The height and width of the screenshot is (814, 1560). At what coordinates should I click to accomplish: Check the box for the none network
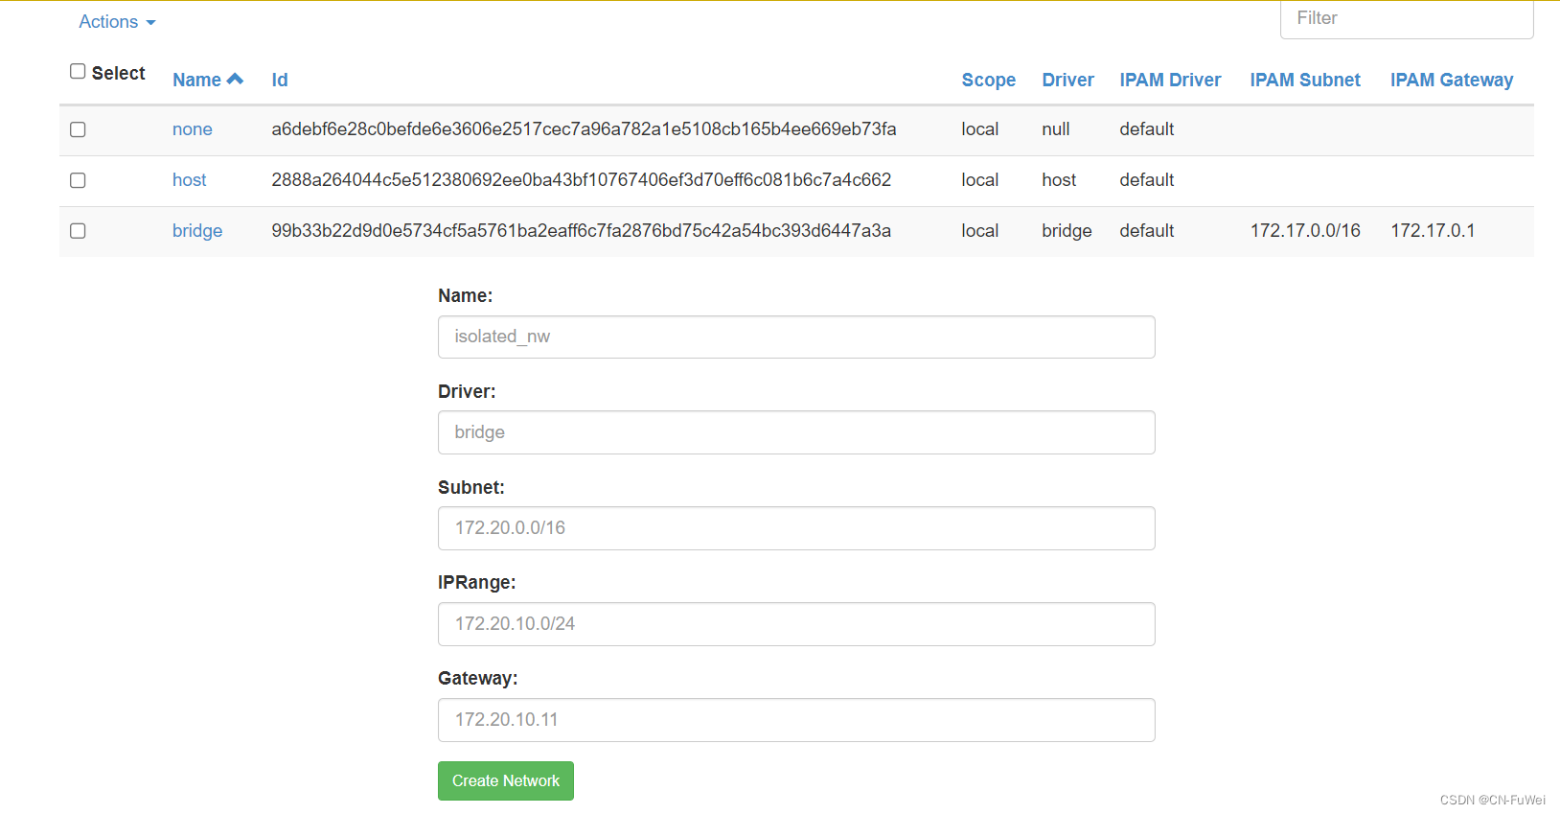click(x=78, y=129)
